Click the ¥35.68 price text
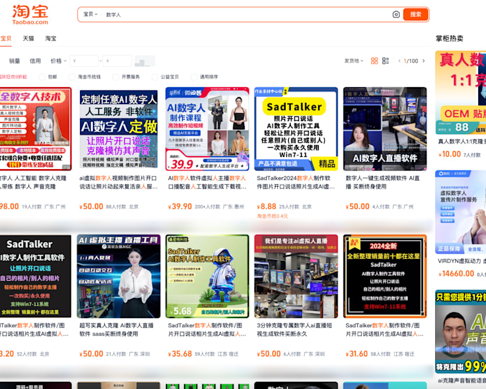 [x=180, y=354]
